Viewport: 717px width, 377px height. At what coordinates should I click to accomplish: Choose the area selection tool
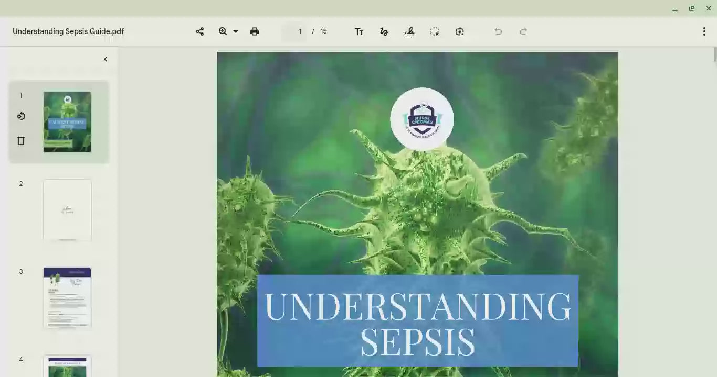coord(435,31)
